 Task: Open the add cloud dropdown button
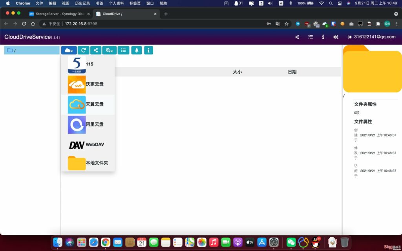(x=69, y=50)
